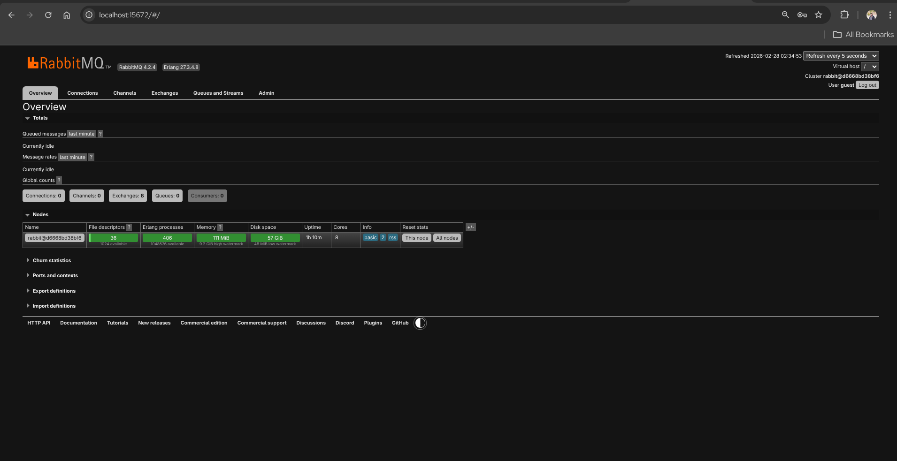This screenshot has height=461, width=897.
Task: Click help icon next to Queued messages
Action: [100, 134]
